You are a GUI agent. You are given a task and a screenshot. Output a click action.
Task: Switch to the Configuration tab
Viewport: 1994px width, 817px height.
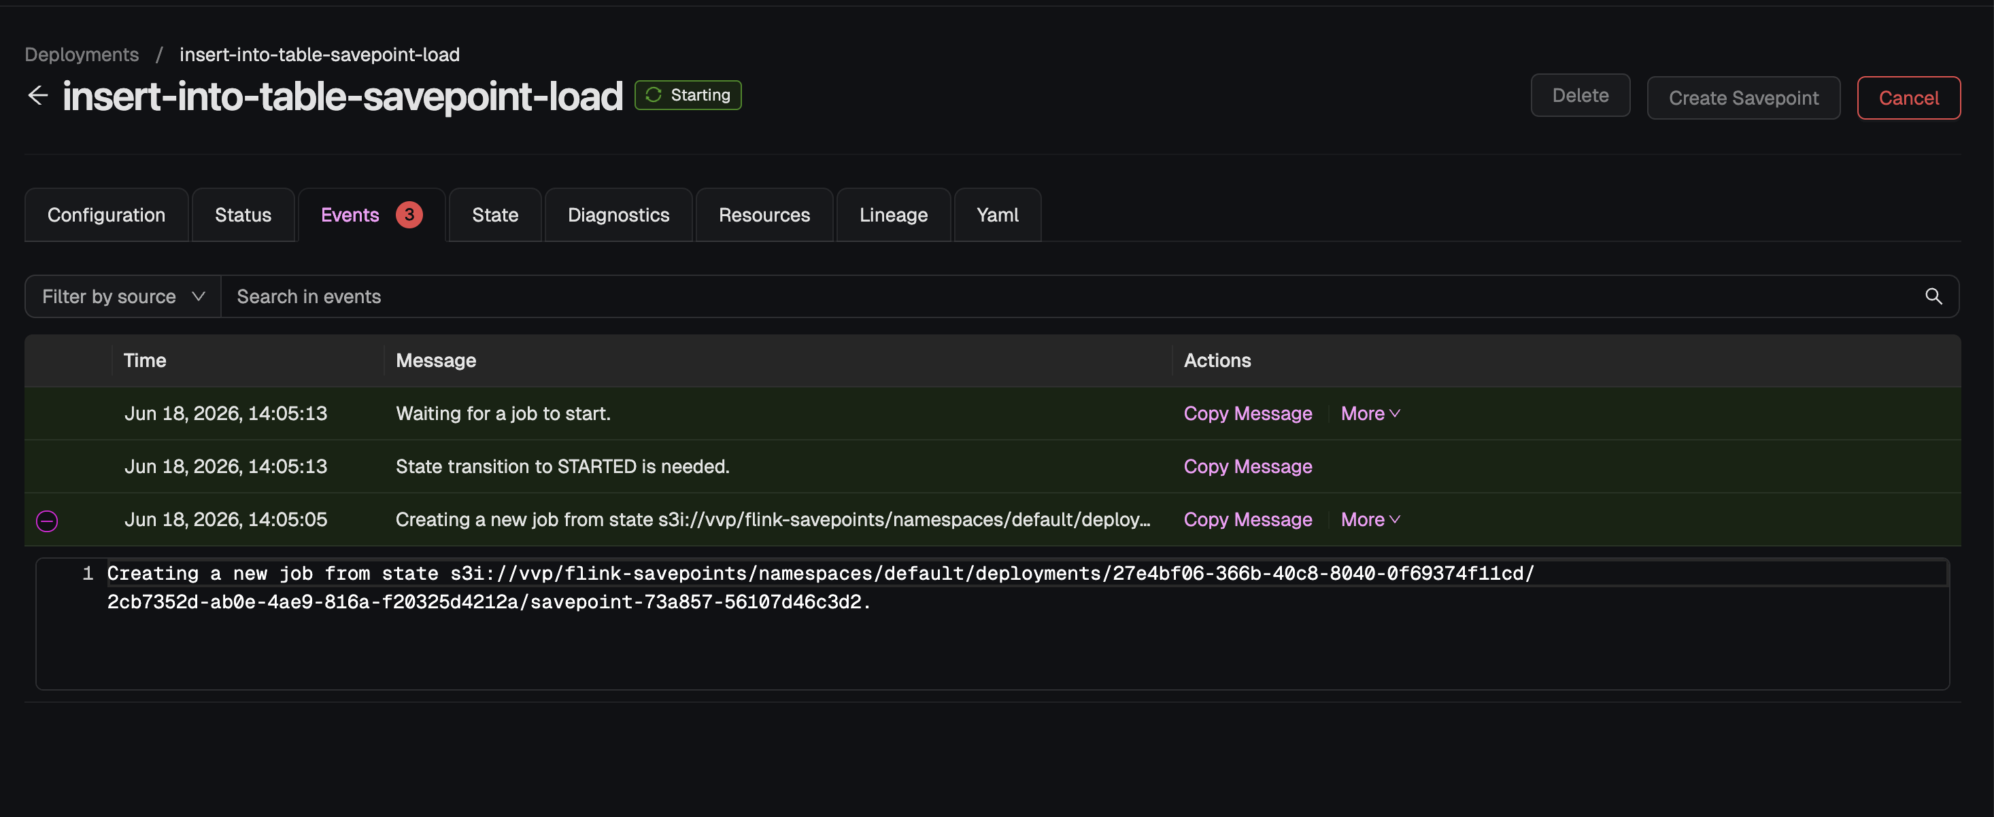(x=107, y=215)
